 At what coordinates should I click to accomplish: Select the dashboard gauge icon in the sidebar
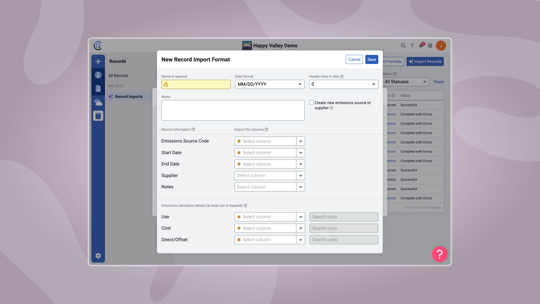[98, 75]
